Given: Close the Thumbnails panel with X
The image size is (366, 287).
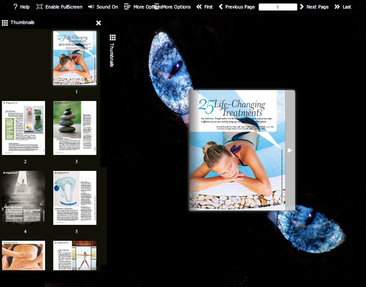Looking at the screenshot, I should click(99, 23).
